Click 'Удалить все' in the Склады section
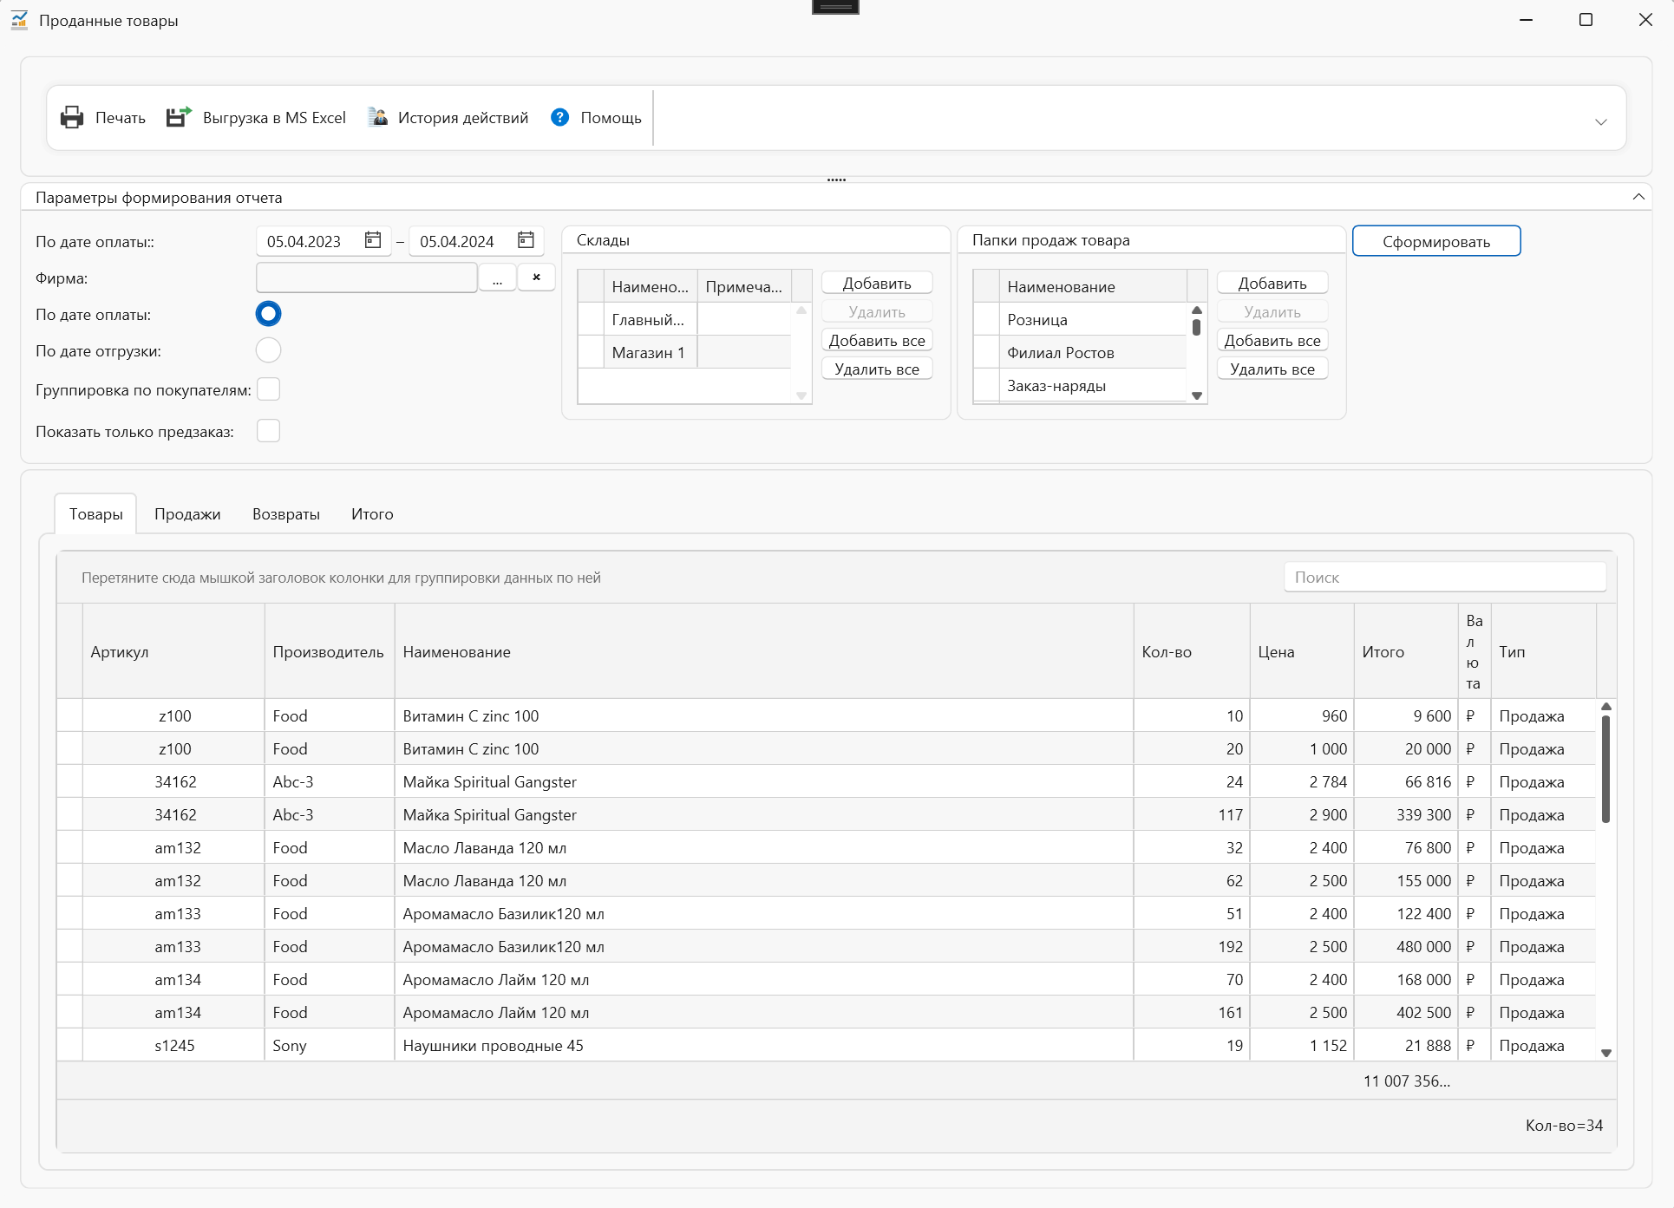The width and height of the screenshot is (1674, 1208). pos(877,369)
